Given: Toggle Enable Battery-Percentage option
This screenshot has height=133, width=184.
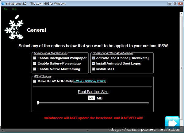Looking at the screenshot, I should pos(34,63).
